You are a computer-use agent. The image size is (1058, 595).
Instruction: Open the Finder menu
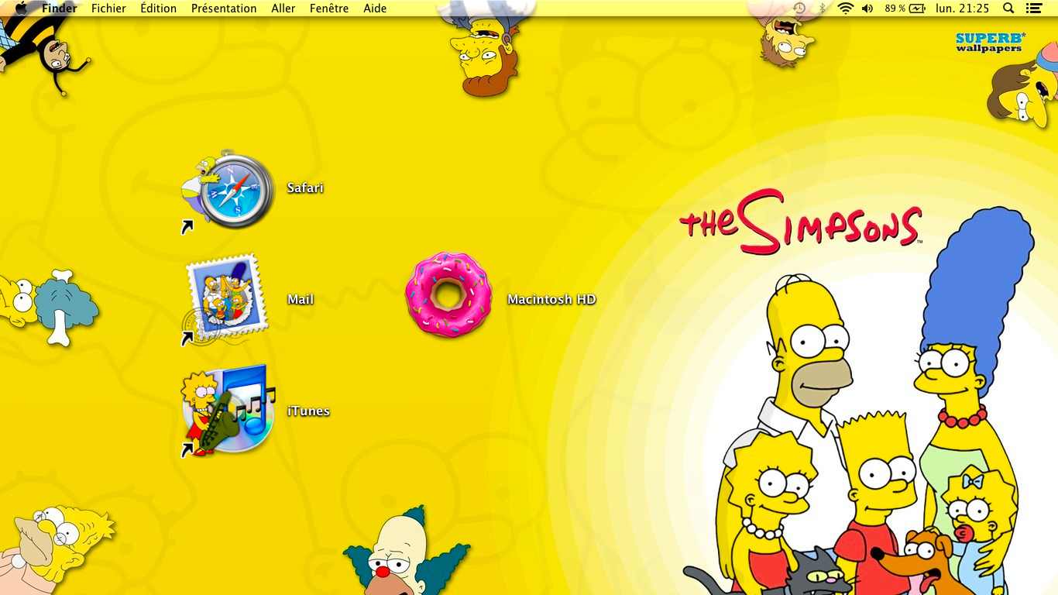(59, 9)
